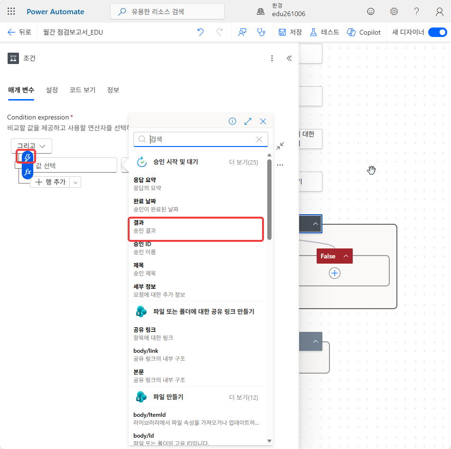
Task: Click the 승인 시작 및 대기 group header
Action: pyautogui.click(x=176, y=162)
